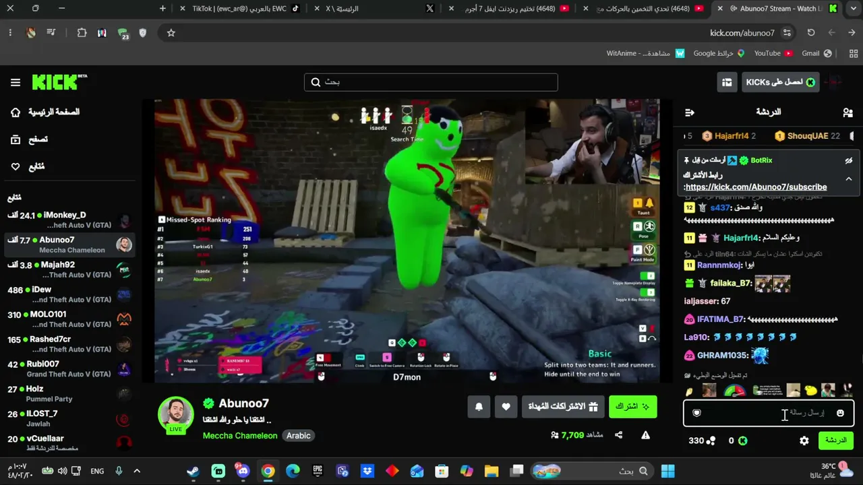Open Epic Games from the taskbar

(318, 471)
